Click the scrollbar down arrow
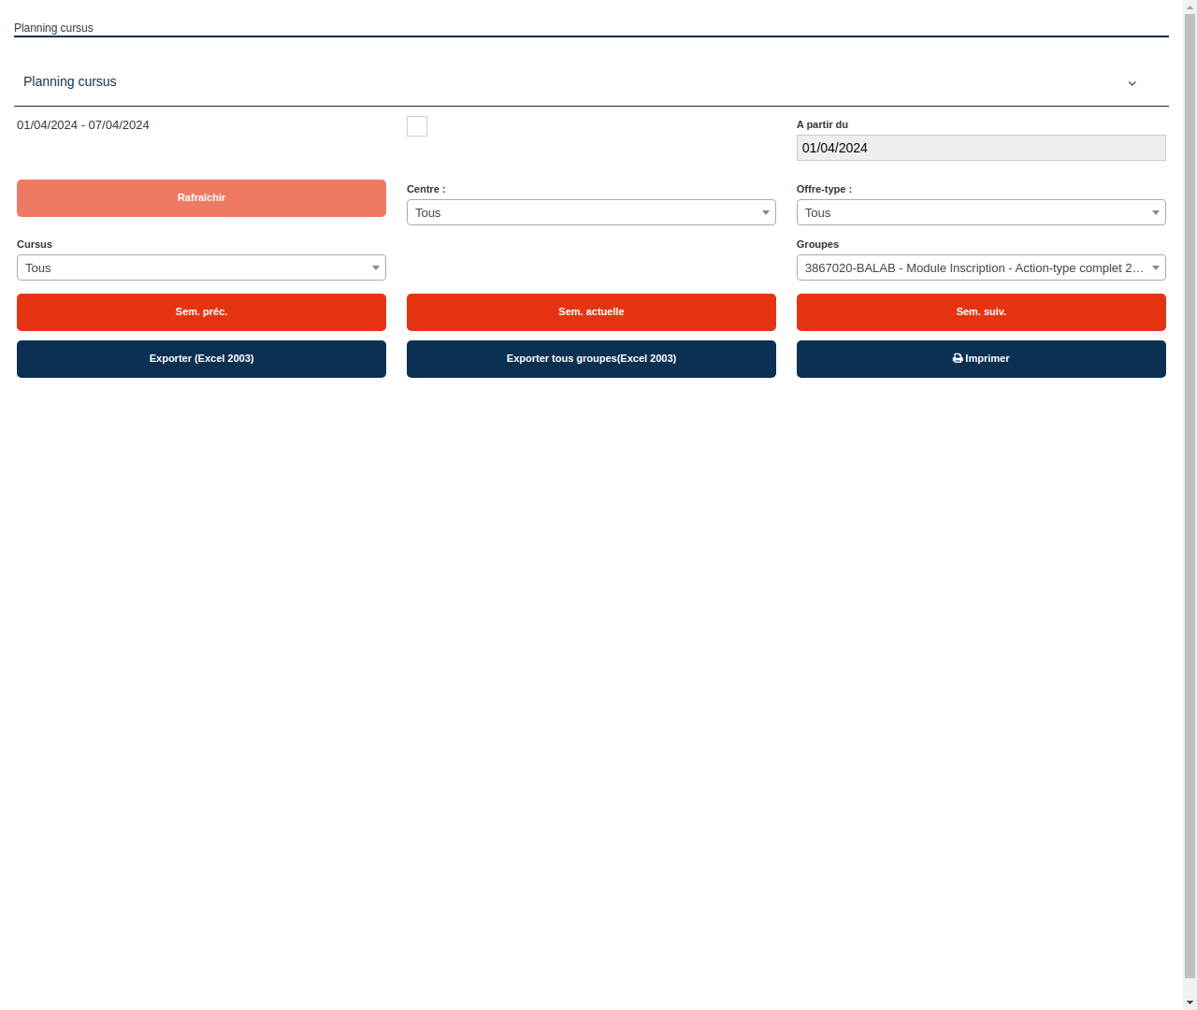The width and height of the screenshot is (1197, 1010). [1190, 1003]
